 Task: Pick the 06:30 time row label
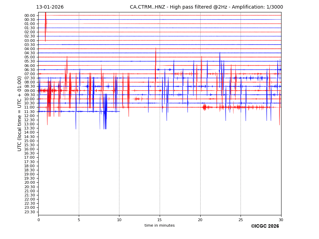30,70
